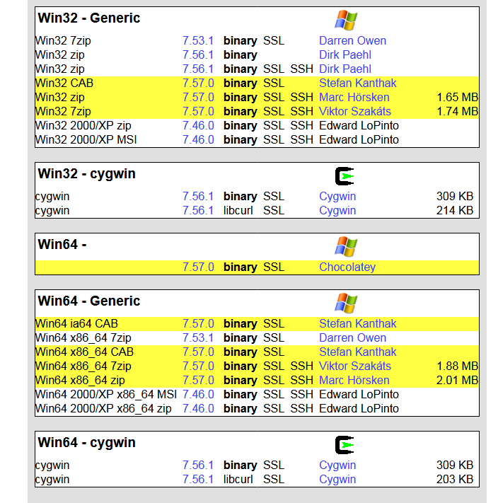Open 7.56.1 link for Win32 cygwin binary
This screenshot has height=503, width=498.
[198, 196]
